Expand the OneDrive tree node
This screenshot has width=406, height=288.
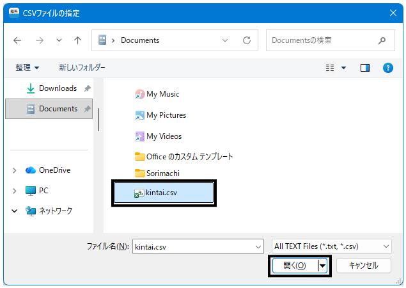tap(14, 170)
